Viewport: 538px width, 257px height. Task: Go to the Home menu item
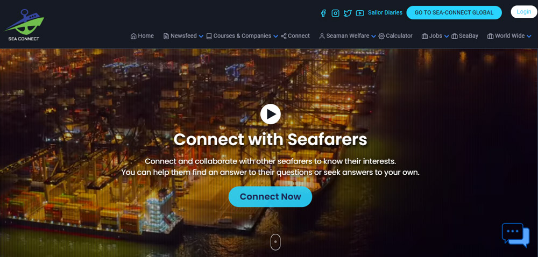click(x=142, y=35)
